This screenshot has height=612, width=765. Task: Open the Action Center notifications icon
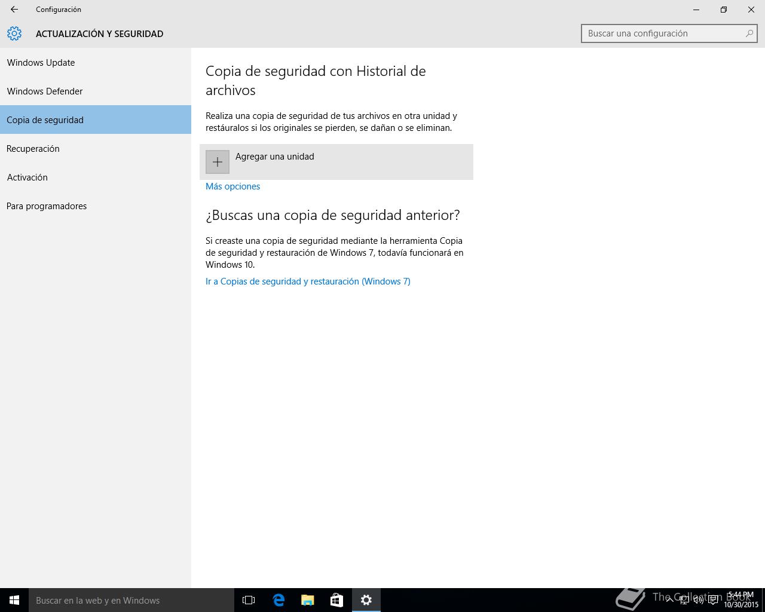[713, 600]
